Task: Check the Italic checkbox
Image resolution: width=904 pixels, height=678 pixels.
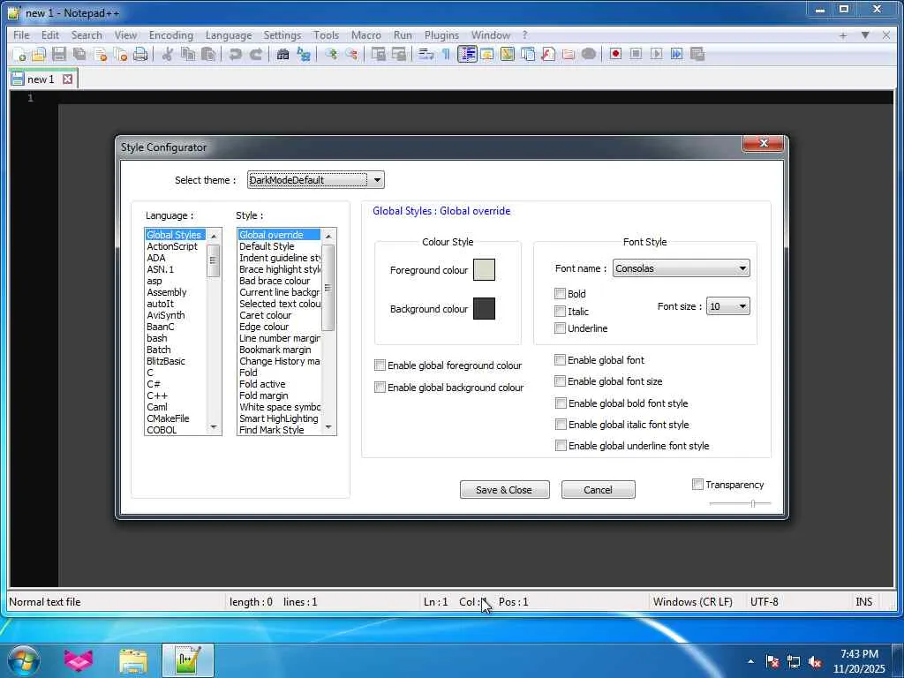Action: click(559, 312)
